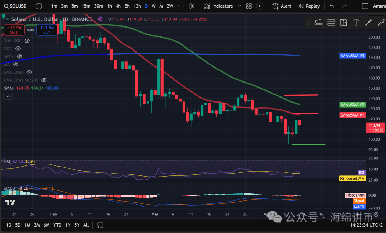Switch to the 4h timeframe
Screen dimensions: 386x233
click(118, 6)
